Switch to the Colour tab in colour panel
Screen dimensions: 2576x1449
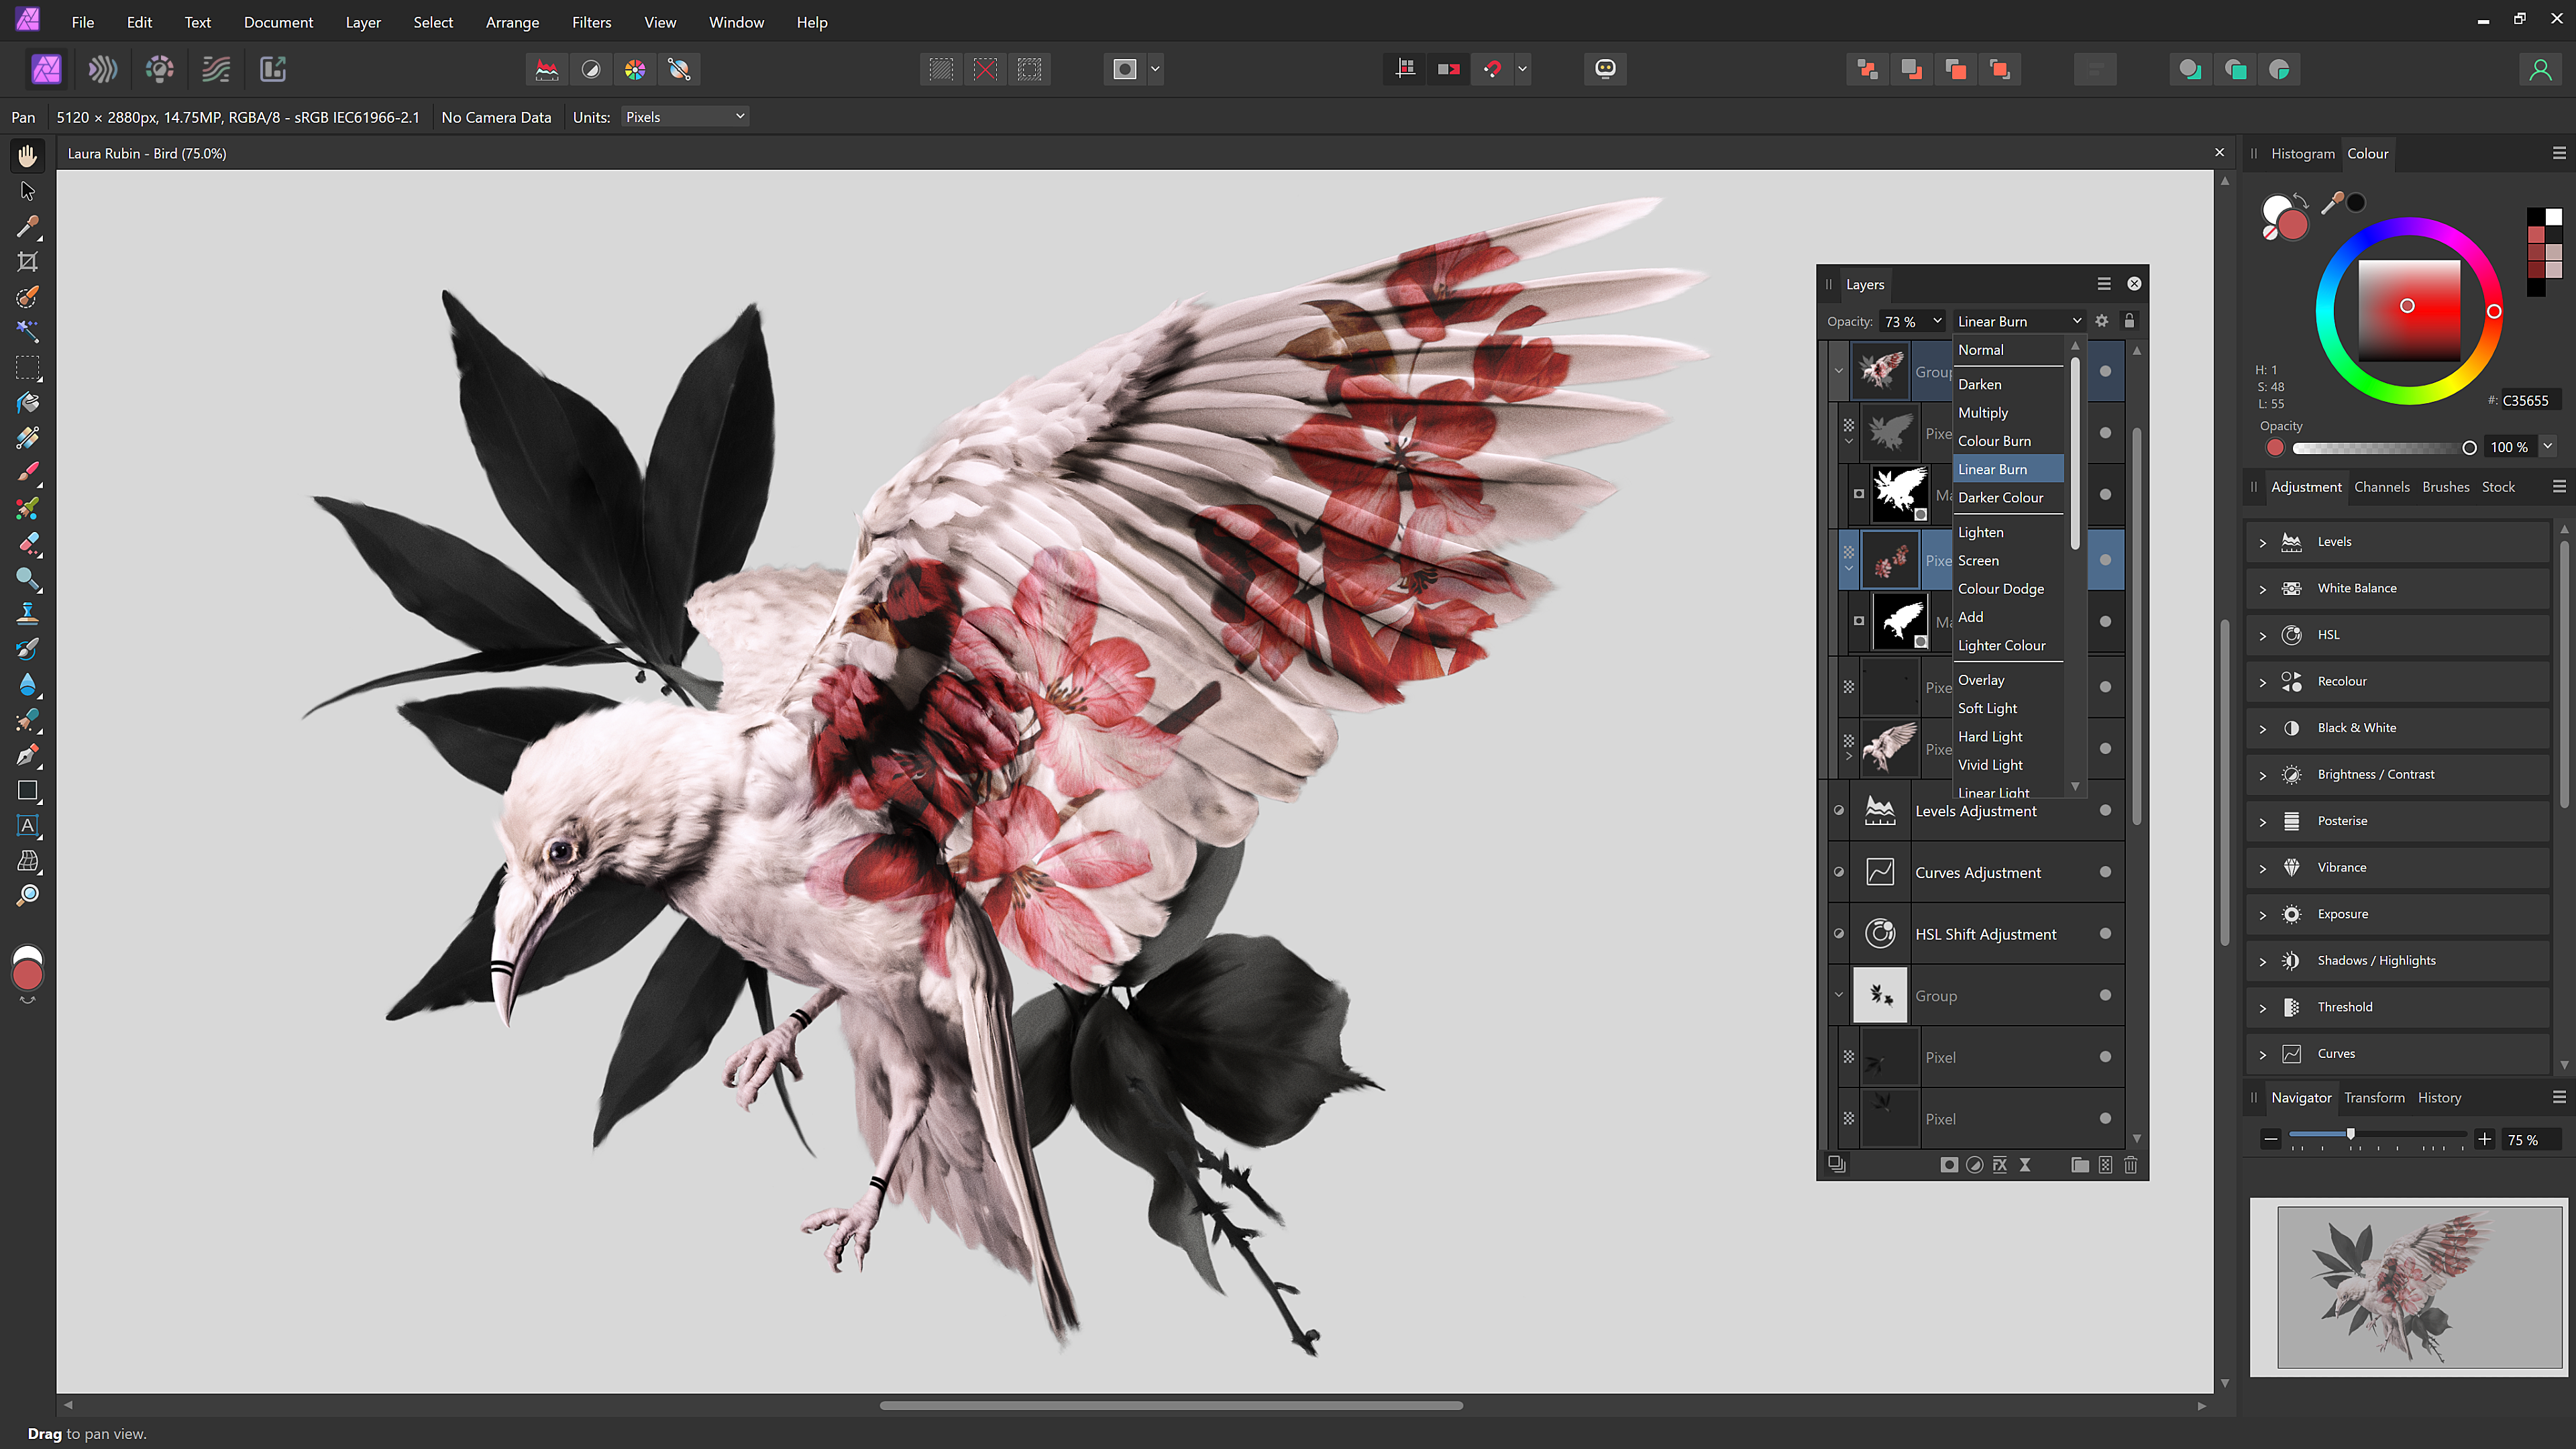tap(2367, 152)
